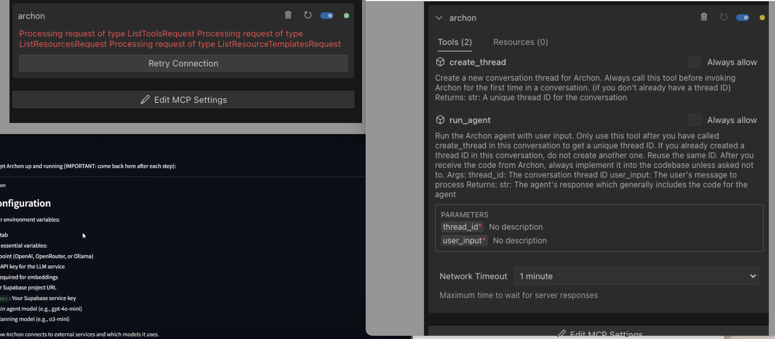
Task: Click run_agent tool name
Action: point(470,120)
